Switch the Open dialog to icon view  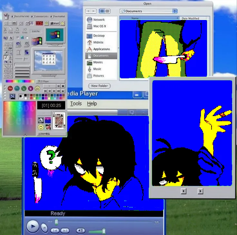tap(102, 11)
